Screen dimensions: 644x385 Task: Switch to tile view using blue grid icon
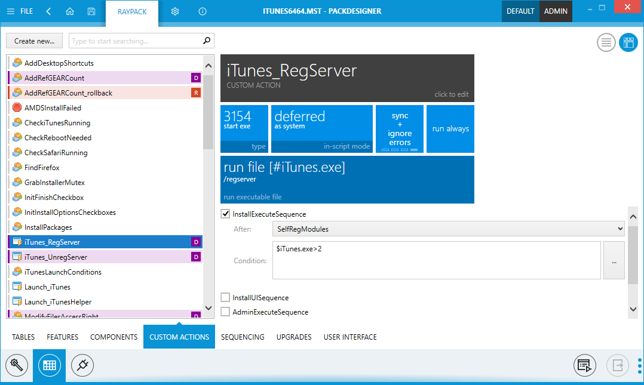coord(628,42)
